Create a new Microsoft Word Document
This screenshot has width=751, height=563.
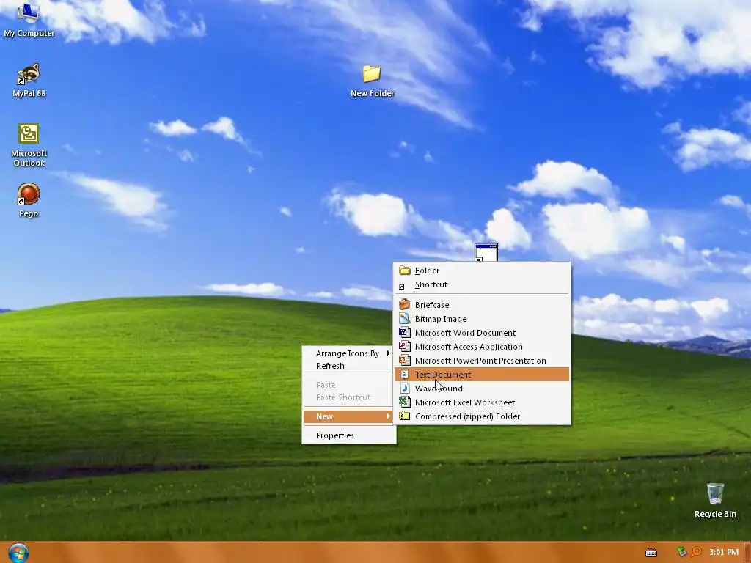pos(482,333)
